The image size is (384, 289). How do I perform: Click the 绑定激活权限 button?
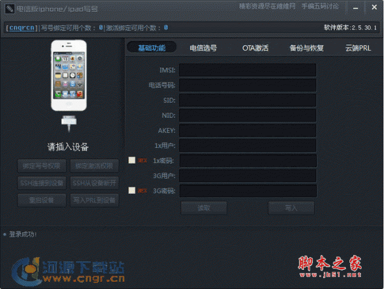pyautogui.click(x=94, y=166)
